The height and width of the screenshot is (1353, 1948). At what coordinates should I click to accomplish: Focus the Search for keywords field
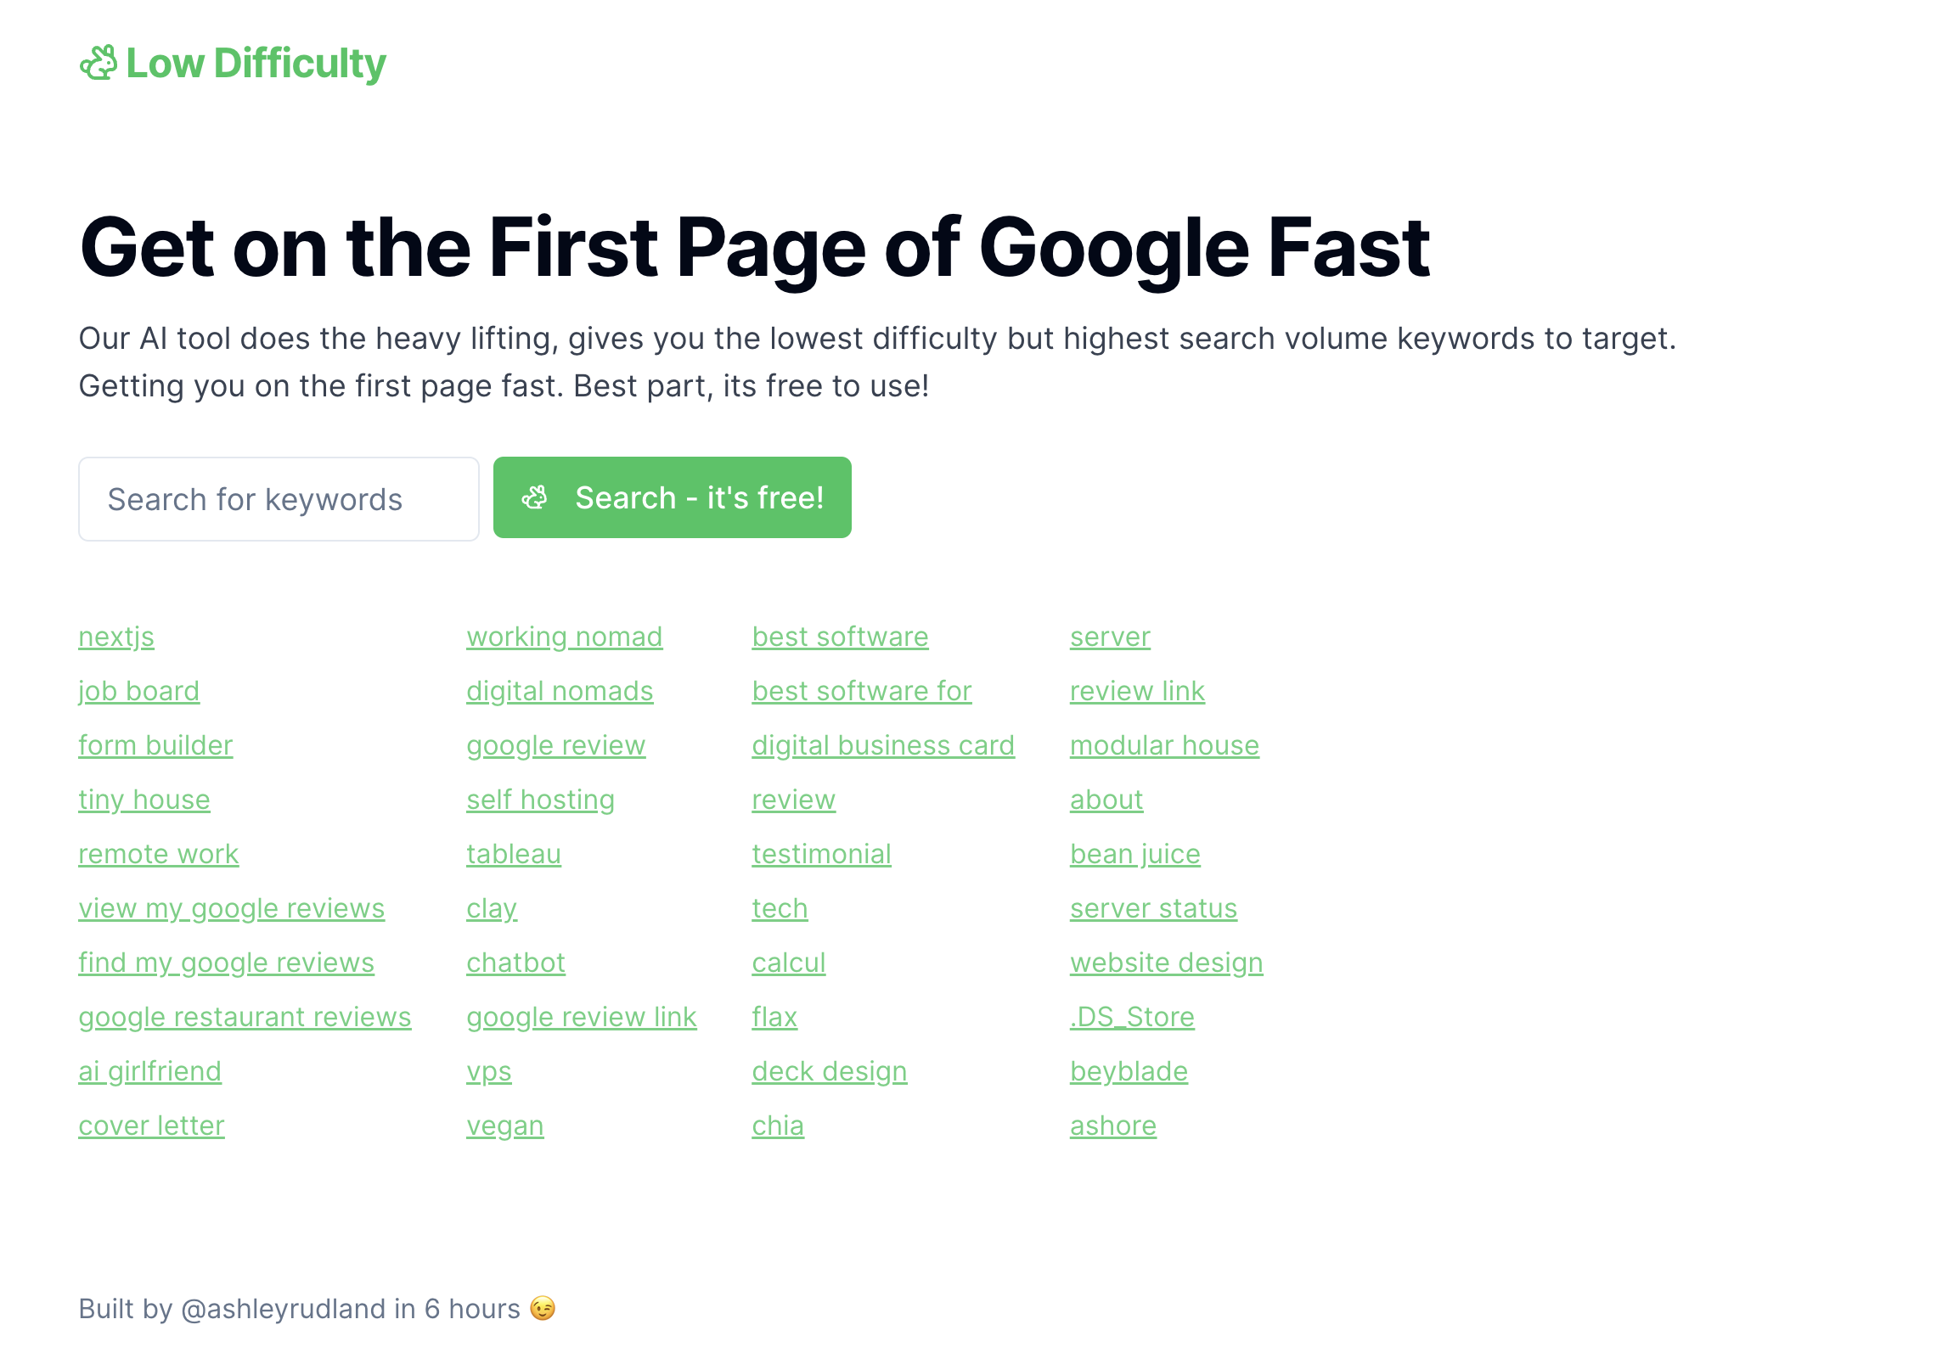(279, 499)
